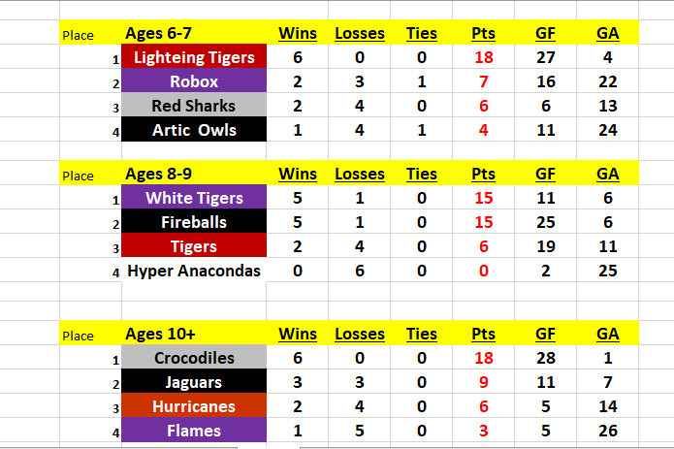Viewport: 674px width, 449px height.
Task: Click the Crocodiles team cell
Action: tap(194, 359)
